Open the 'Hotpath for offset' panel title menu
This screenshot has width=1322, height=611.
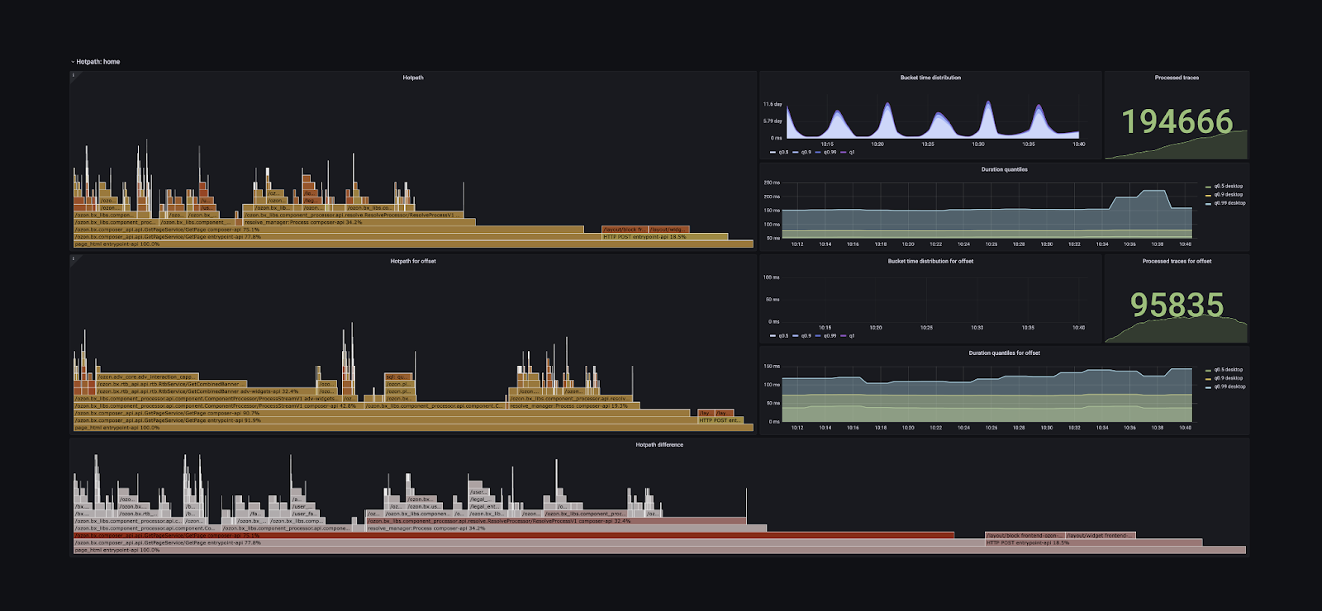413,261
